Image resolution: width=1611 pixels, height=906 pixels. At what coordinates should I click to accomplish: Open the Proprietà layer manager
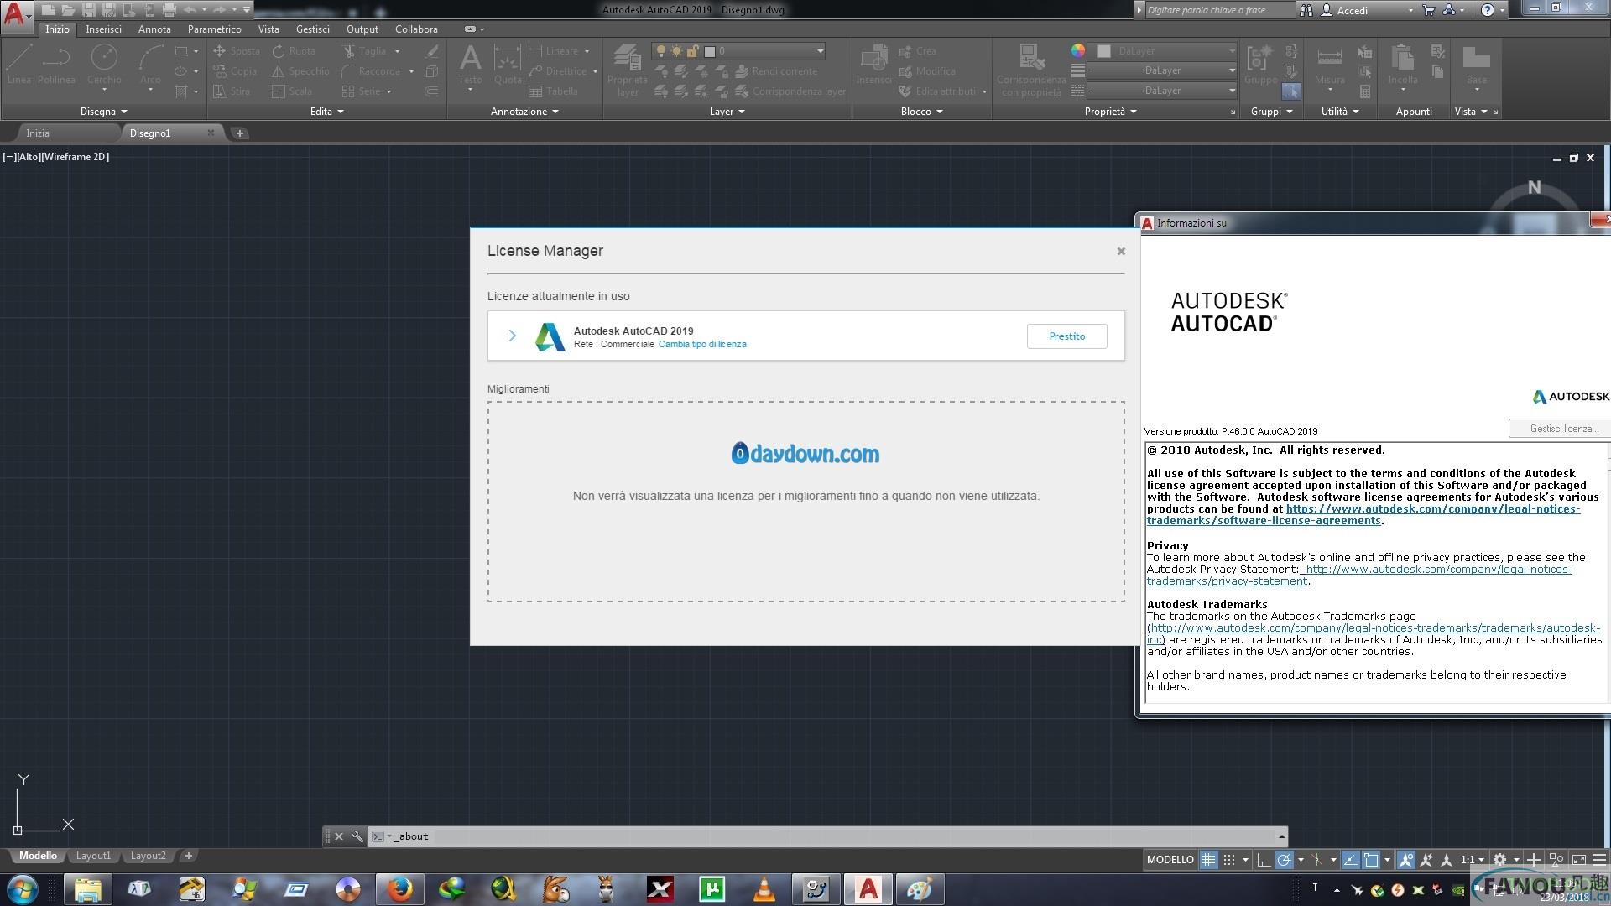click(628, 71)
